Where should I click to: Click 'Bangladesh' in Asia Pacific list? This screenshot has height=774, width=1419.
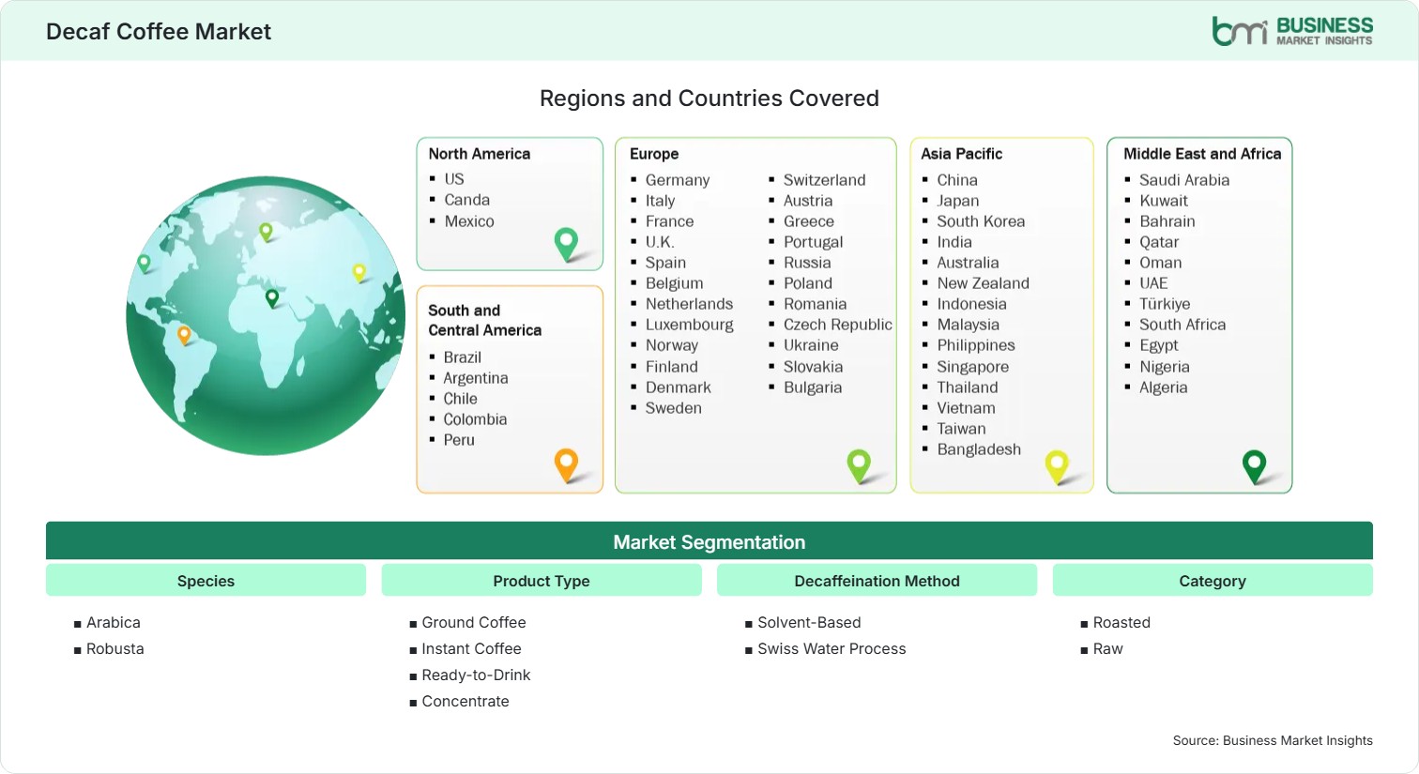[979, 449]
